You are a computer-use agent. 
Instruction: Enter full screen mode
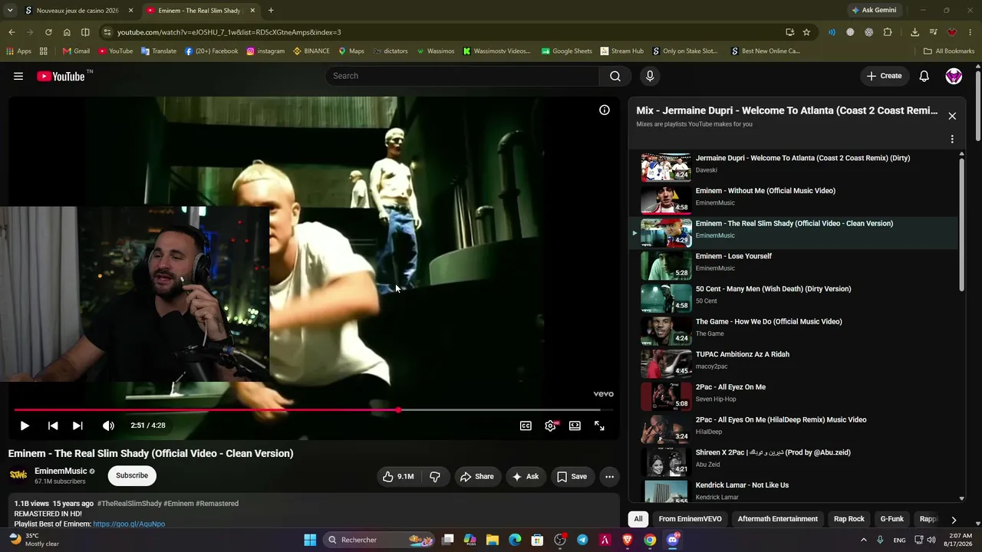point(599,426)
